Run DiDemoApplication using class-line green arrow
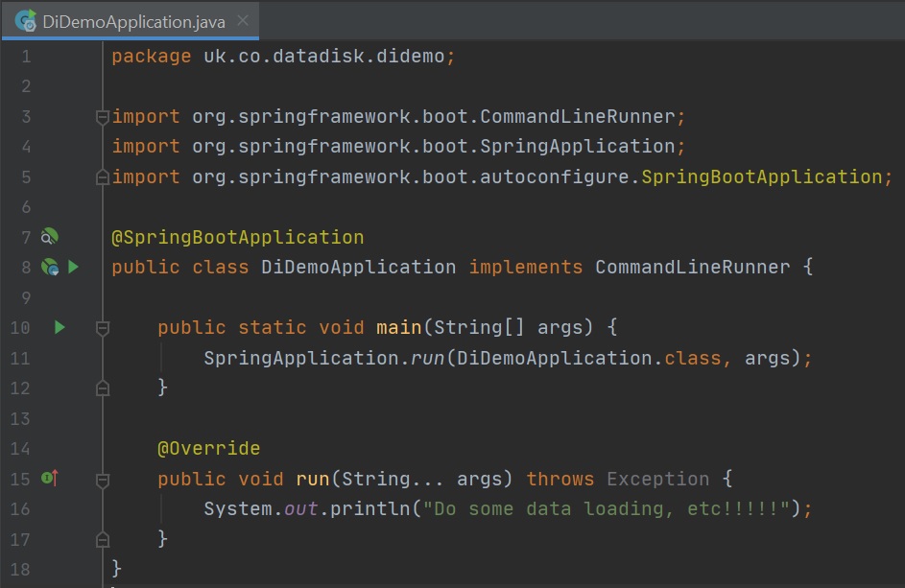 73,268
